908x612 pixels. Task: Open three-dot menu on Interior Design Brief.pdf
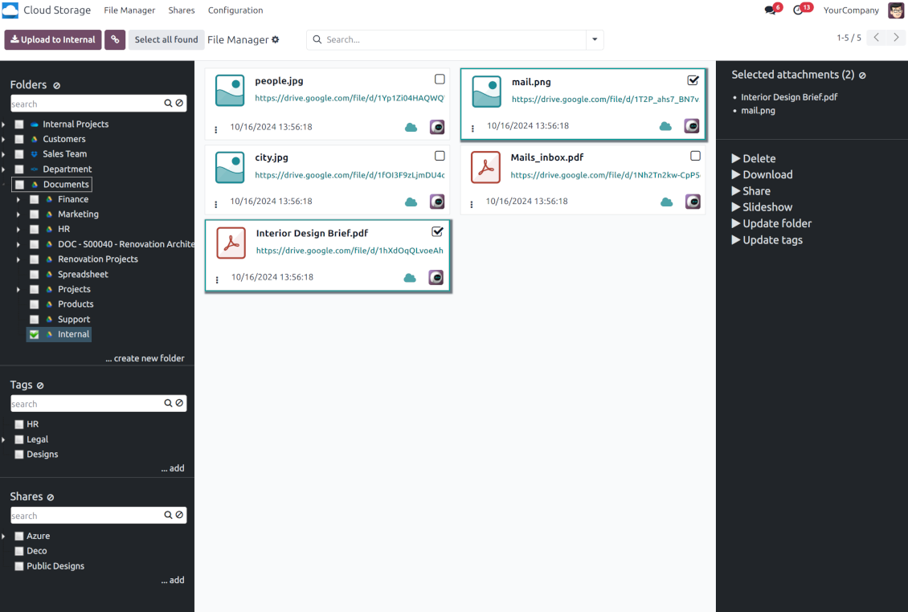(217, 280)
